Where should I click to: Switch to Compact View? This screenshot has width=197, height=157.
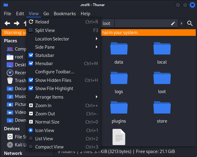31,147
